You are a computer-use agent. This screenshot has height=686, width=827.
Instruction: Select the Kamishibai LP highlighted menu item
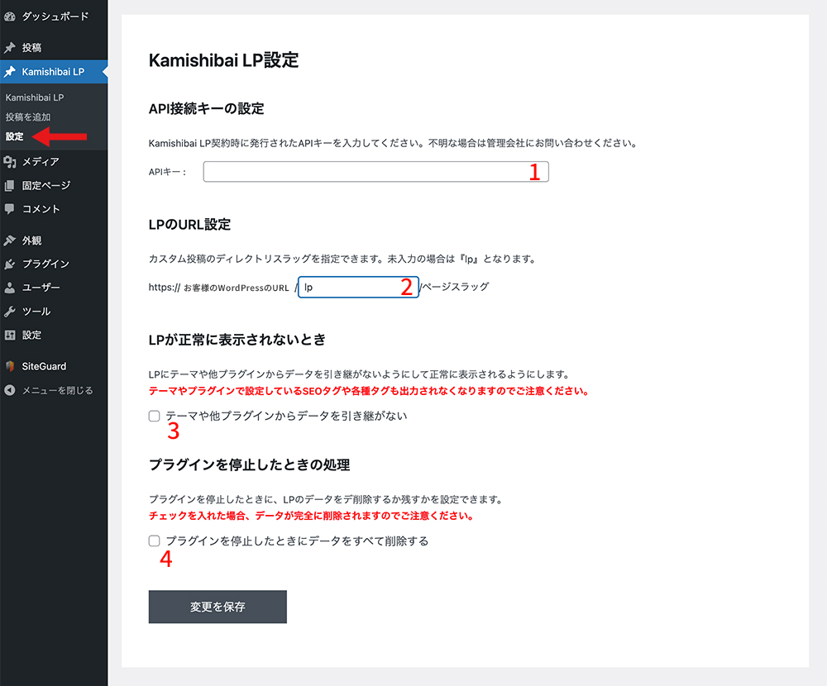coord(54,72)
